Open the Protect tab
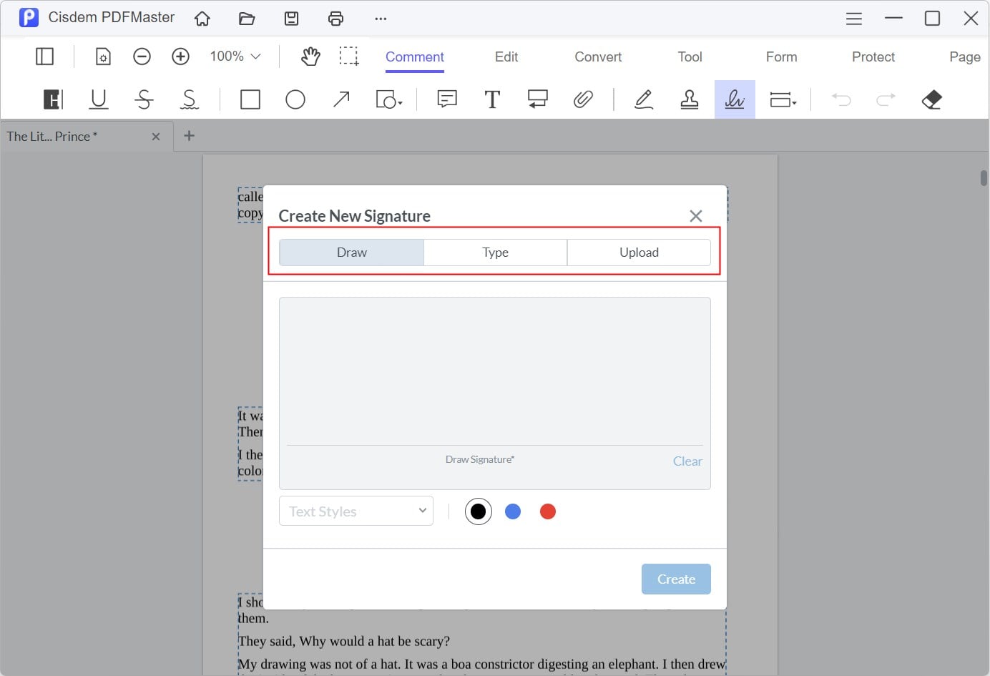 click(x=873, y=57)
